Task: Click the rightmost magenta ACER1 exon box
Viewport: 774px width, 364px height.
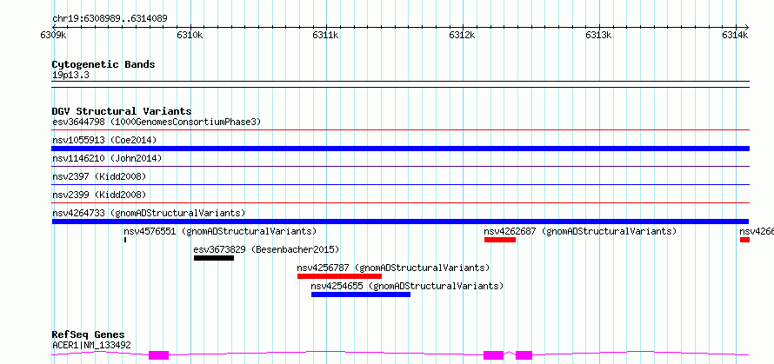Action: [524, 355]
